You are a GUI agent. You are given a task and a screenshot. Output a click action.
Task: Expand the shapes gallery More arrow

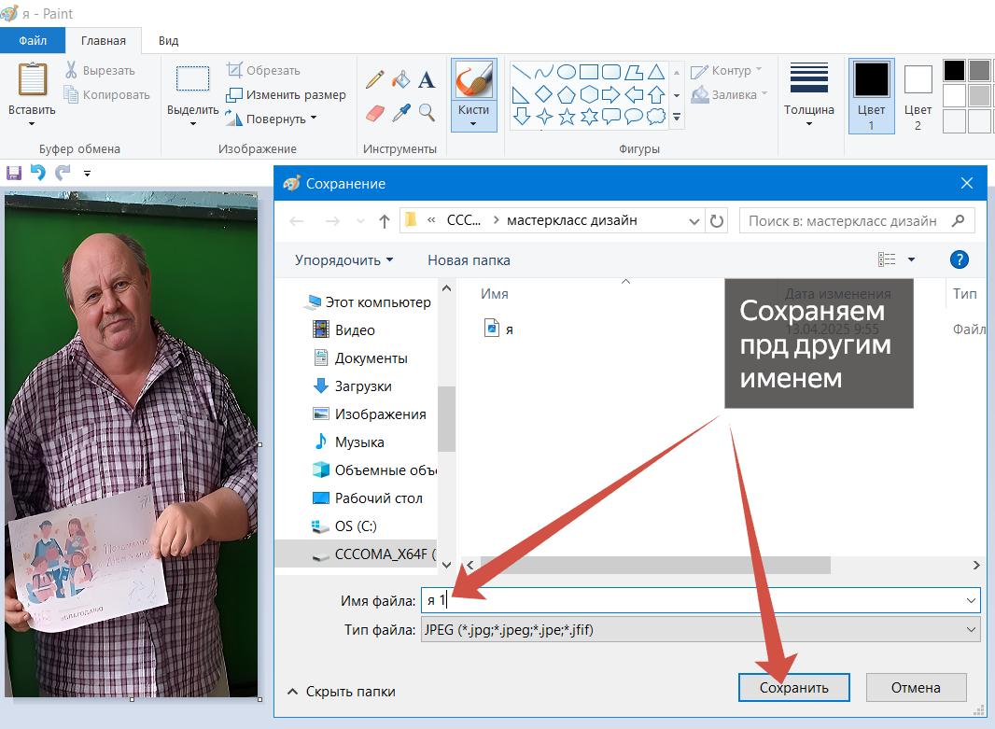coord(677,118)
